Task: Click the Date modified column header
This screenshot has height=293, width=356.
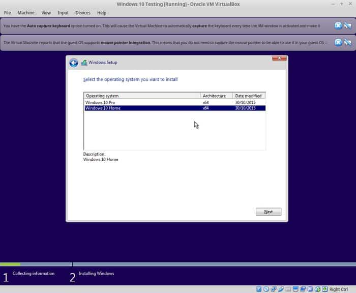Action: (x=249, y=96)
